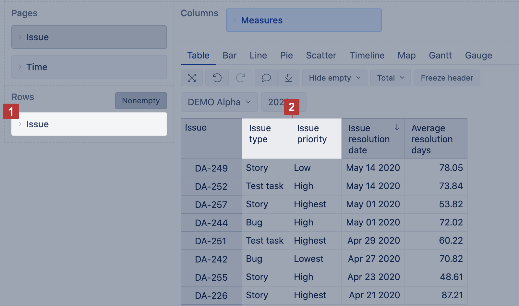Switch to the Bar chart tab
519x306 pixels.
229,55
